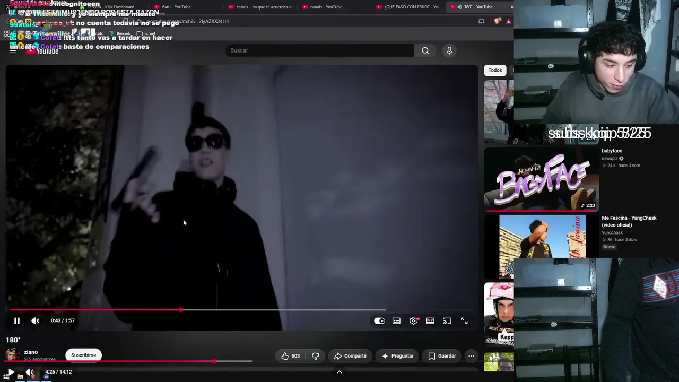Open the YouTube hamburger guide menu

(13, 51)
